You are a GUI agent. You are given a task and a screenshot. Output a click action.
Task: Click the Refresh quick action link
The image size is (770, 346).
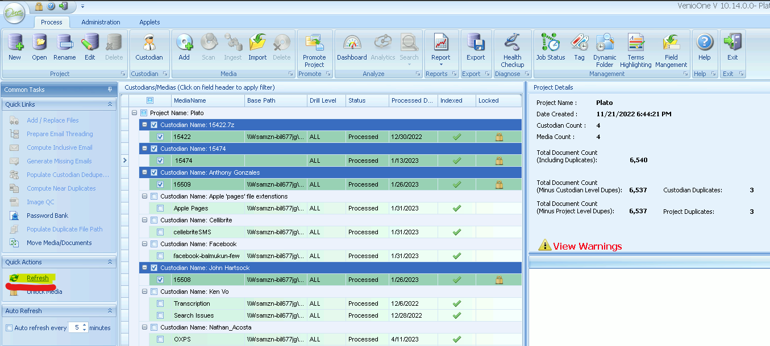click(38, 278)
